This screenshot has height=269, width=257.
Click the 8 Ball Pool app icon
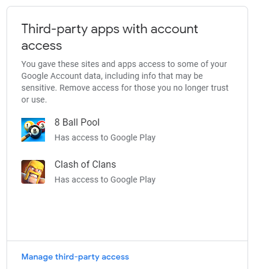[x=33, y=130]
